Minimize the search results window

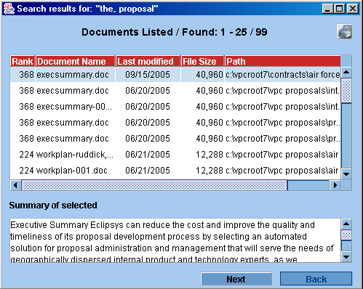[327, 9]
